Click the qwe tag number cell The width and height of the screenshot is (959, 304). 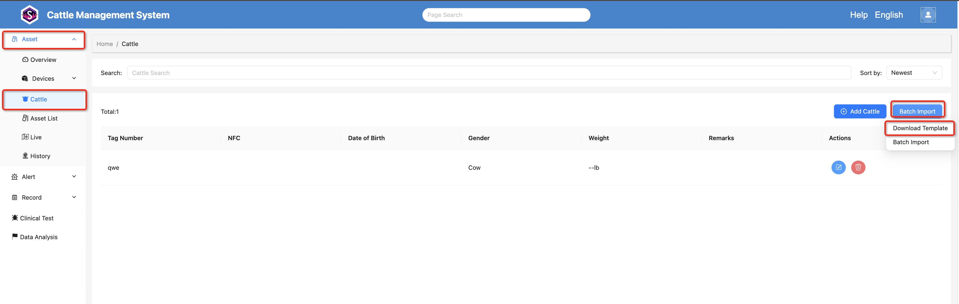(x=113, y=168)
